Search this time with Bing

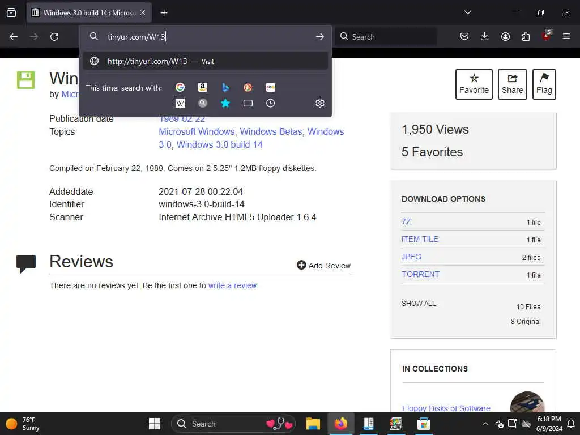(x=225, y=87)
